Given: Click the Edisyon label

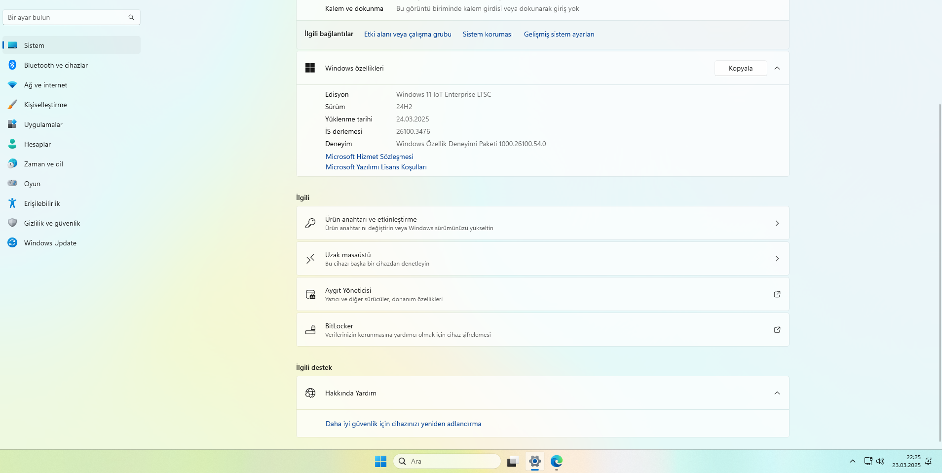Looking at the screenshot, I should (x=337, y=94).
